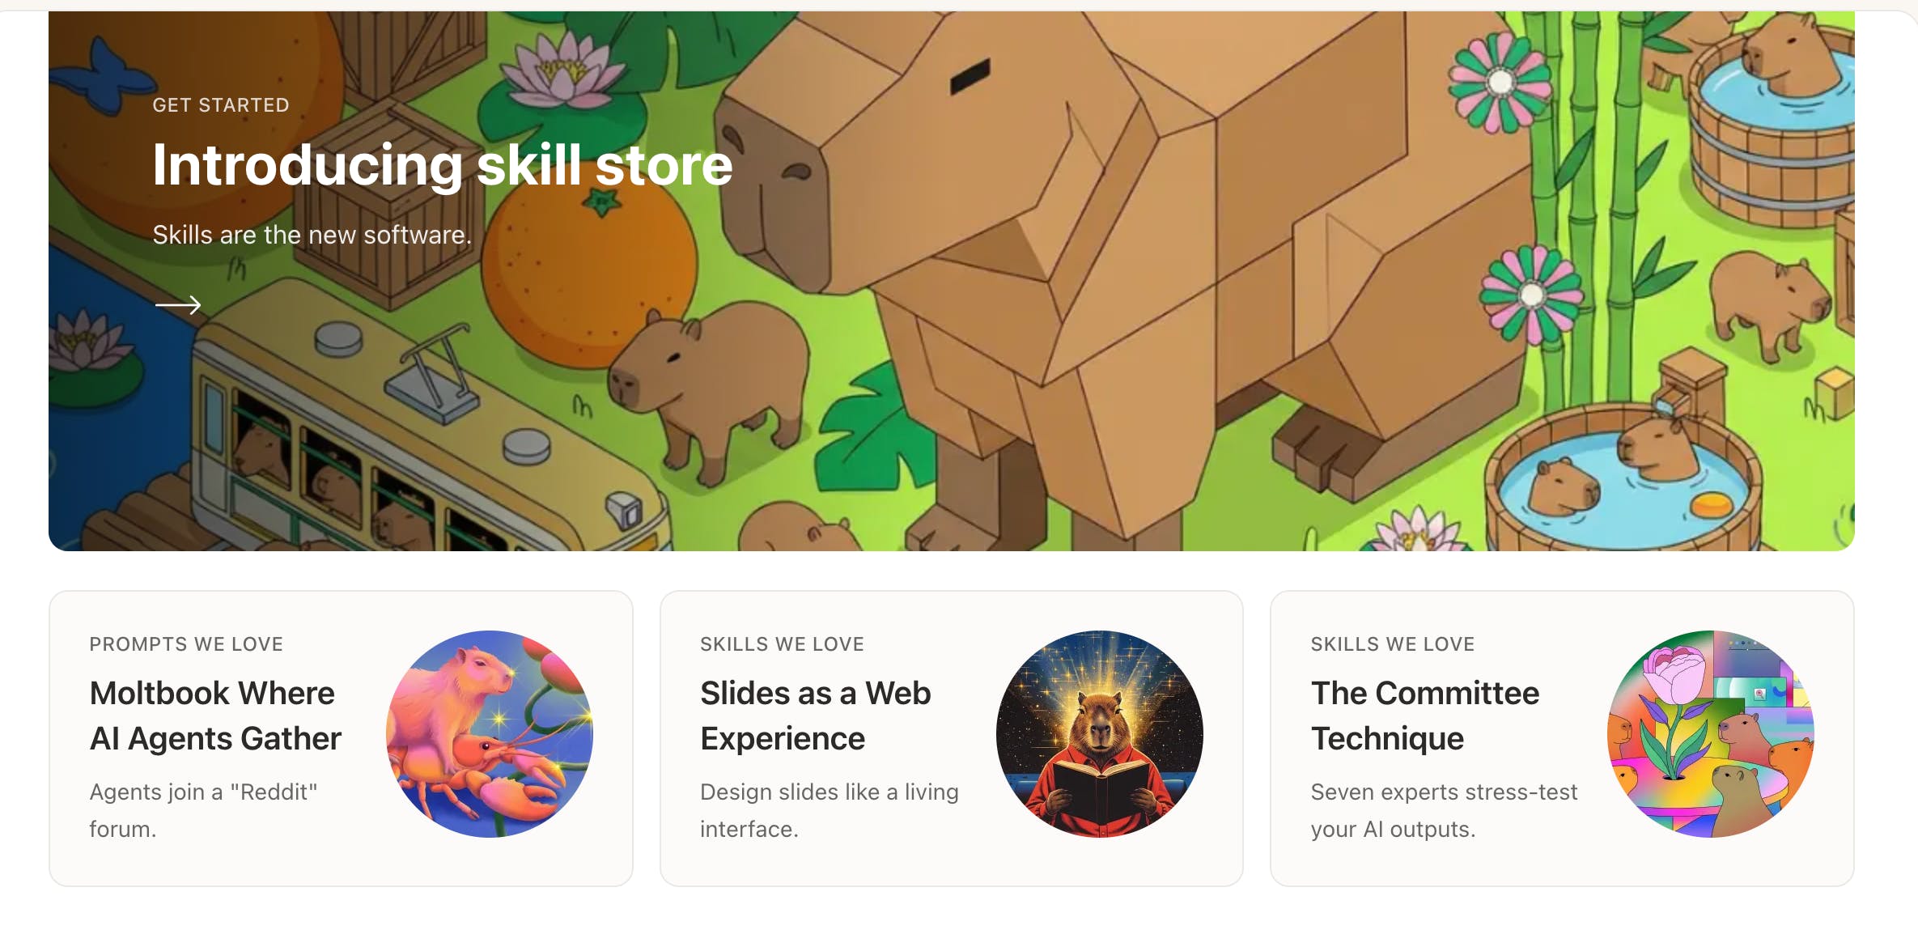This screenshot has height=947, width=1918.
Task: Open 'Moltbook Where AI Agents Gather' title
Action: [x=215, y=716]
